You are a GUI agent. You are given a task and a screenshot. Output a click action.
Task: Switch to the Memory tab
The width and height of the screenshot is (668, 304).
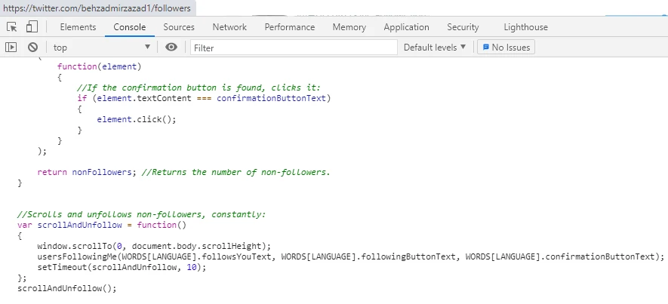pos(349,27)
